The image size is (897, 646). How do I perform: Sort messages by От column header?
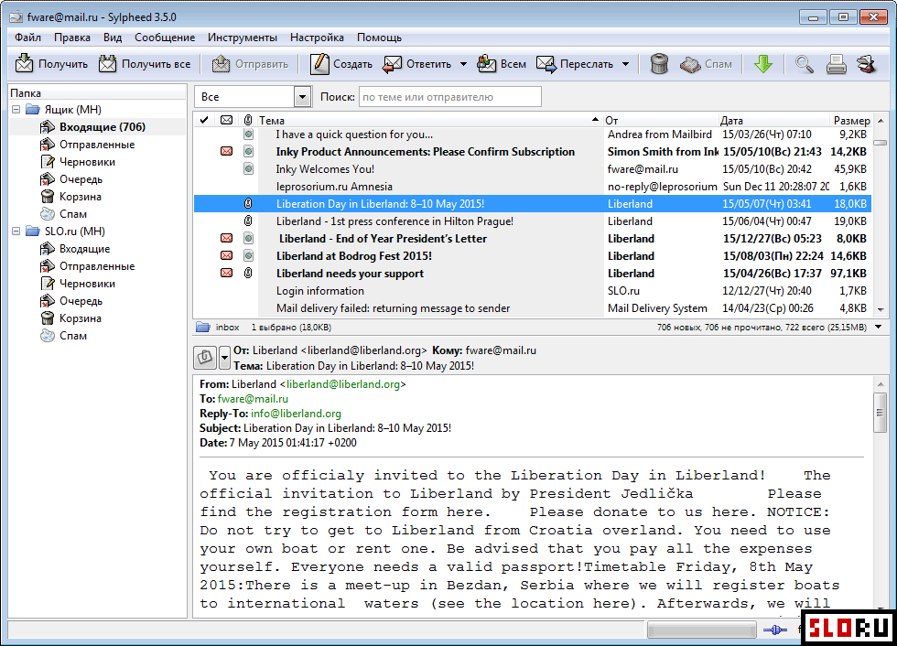660,120
